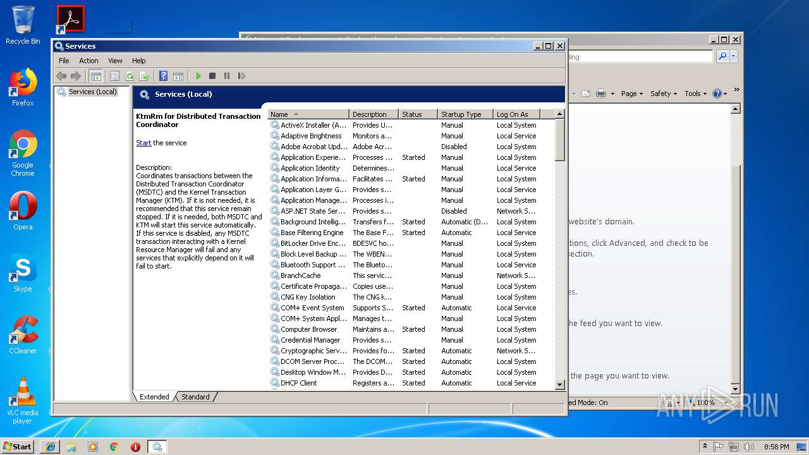Open CCleaner desktop shortcut
This screenshot has height=455, width=809.
23,336
